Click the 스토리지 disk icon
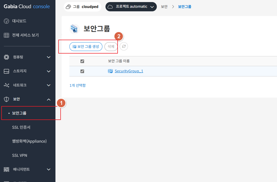 coord(6,71)
